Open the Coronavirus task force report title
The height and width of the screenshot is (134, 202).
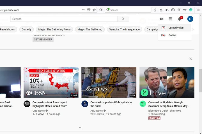[50, 104]
